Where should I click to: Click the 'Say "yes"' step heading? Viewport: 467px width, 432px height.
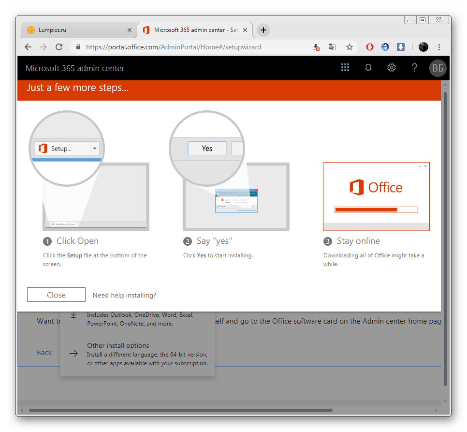click(x=214, y=241)
